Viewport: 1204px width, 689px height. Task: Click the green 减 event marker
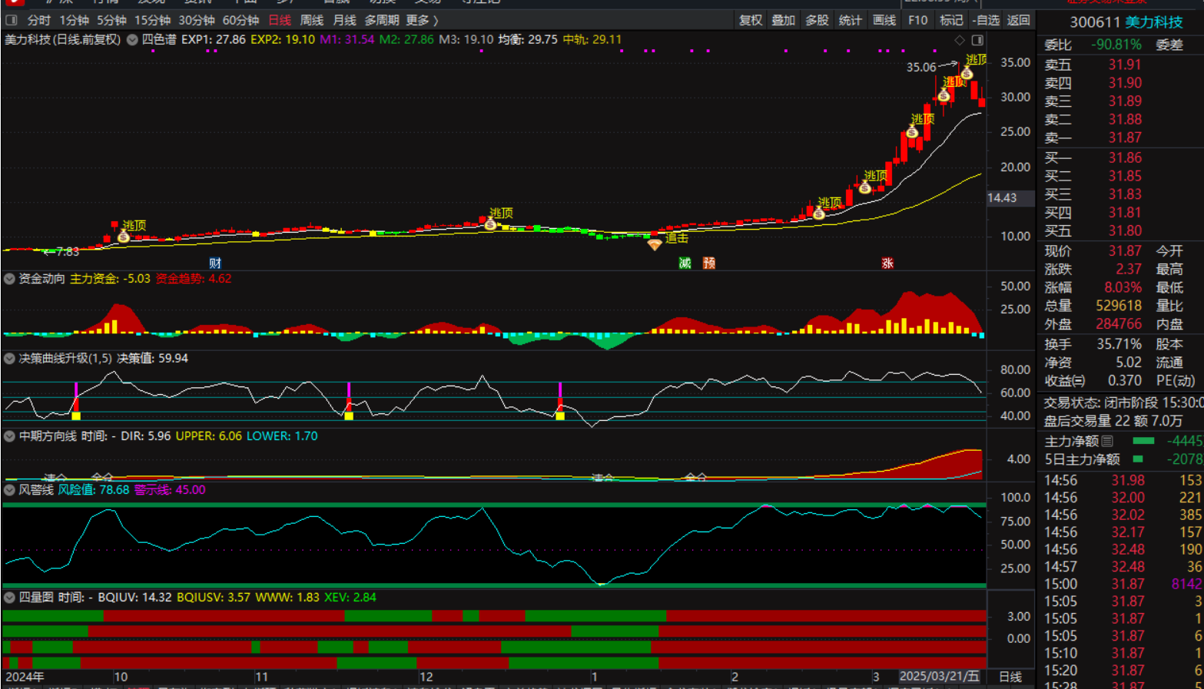[685, 263]
